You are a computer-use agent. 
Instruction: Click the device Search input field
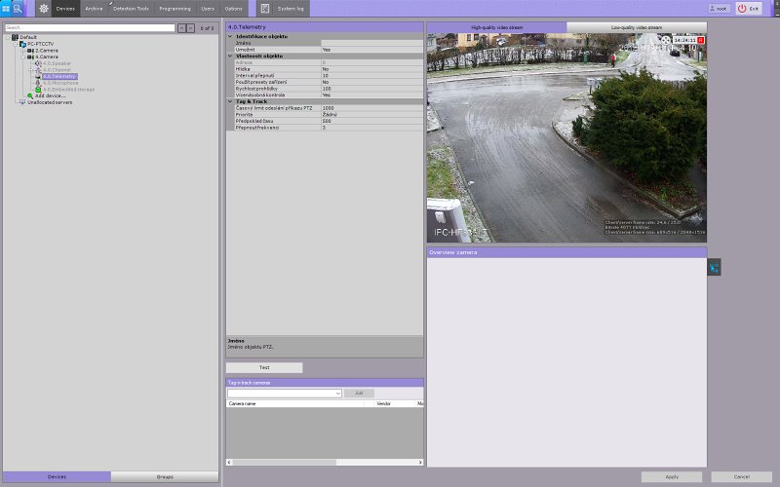(x=90, y=28)
